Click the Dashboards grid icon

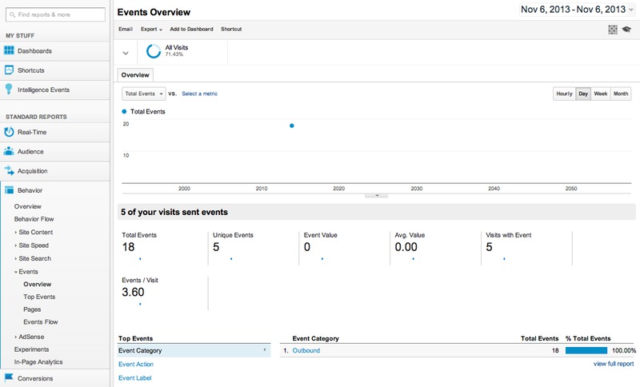tap(9, 50)
